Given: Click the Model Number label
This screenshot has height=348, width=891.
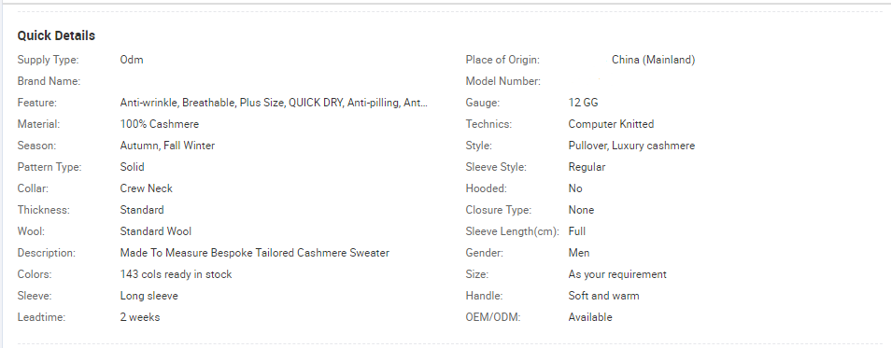Looking at the screenshot, I should (x=502, y=81).
